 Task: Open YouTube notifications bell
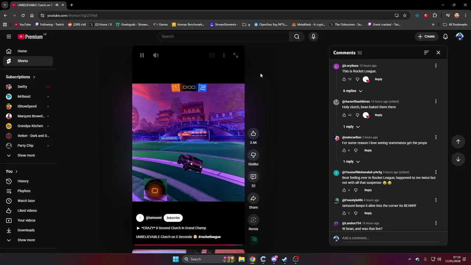pos(445,36)
